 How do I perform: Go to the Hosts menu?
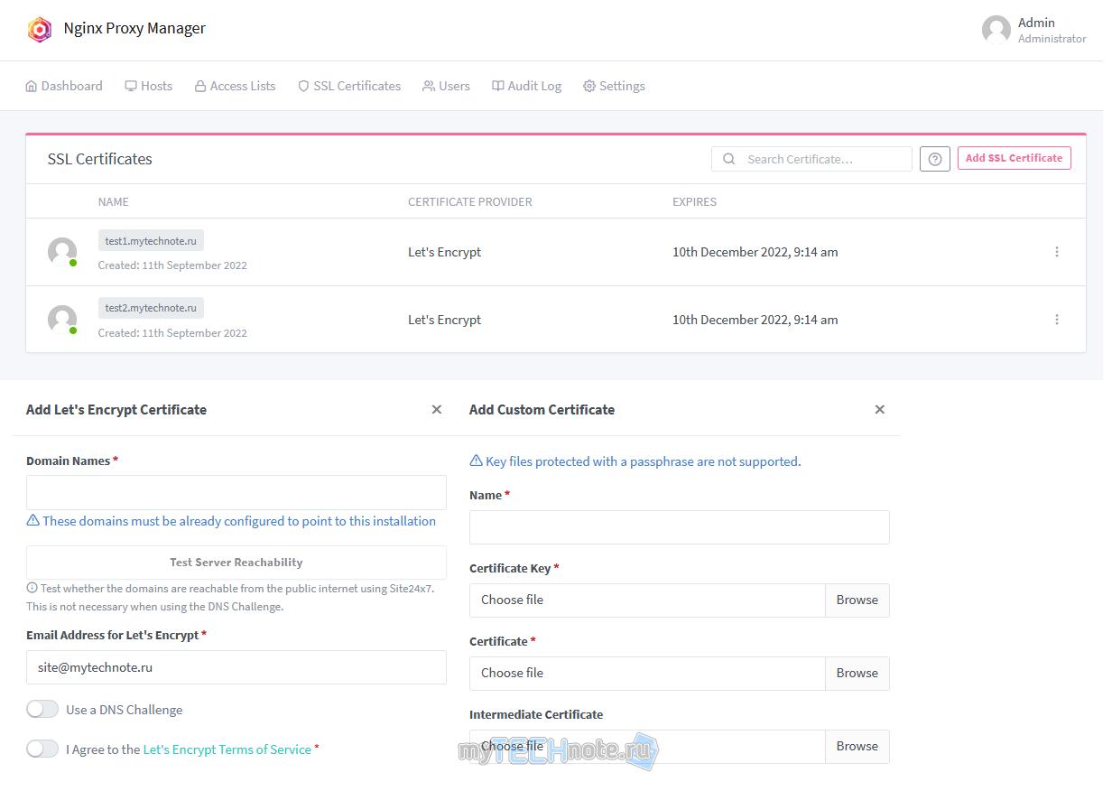(x=149, y=86)
